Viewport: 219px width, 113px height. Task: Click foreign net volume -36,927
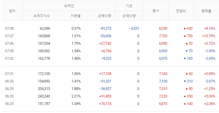pos(105,89)
